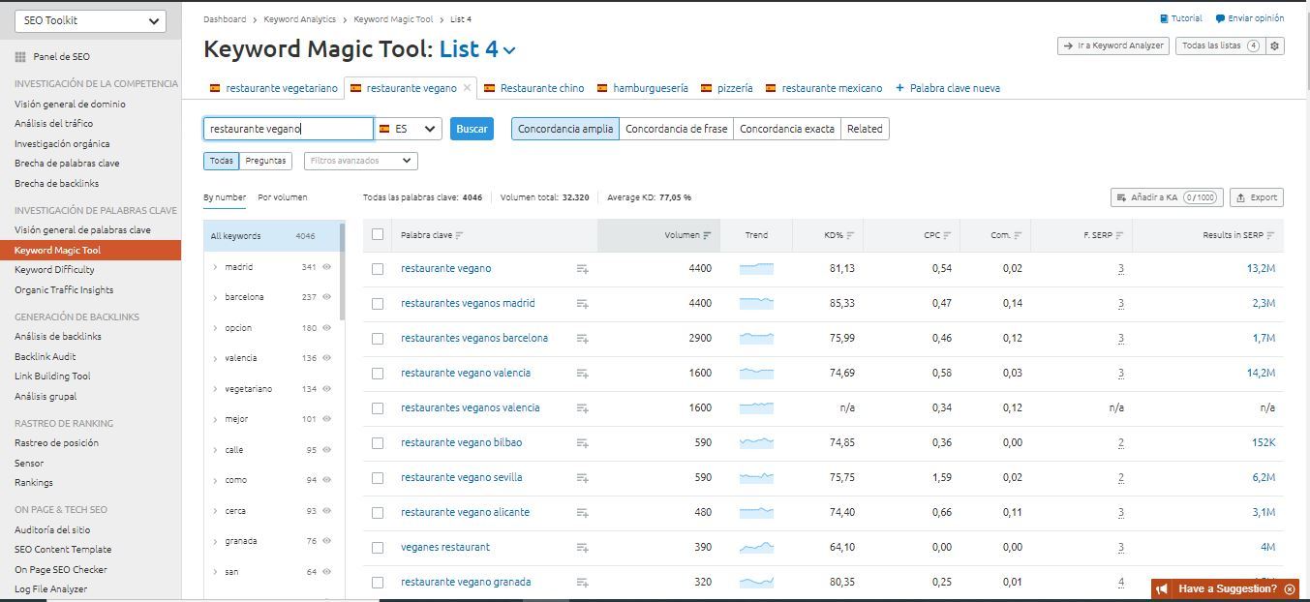Screen dimensions: 1310x602
Task: Click the Export button
Action: click(1256, 197)
